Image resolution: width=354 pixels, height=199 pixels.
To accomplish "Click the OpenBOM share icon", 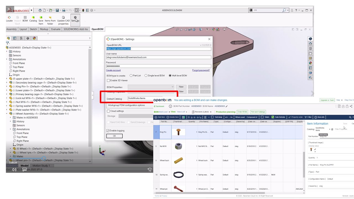I will pyautogui.click(x=351, y=106).
